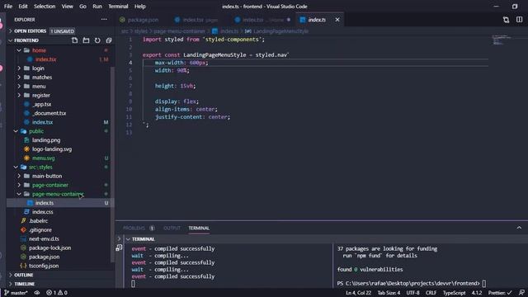Open .gitignore file
Viewport: 528px width, 297px height.
click(x=40, y=230)
